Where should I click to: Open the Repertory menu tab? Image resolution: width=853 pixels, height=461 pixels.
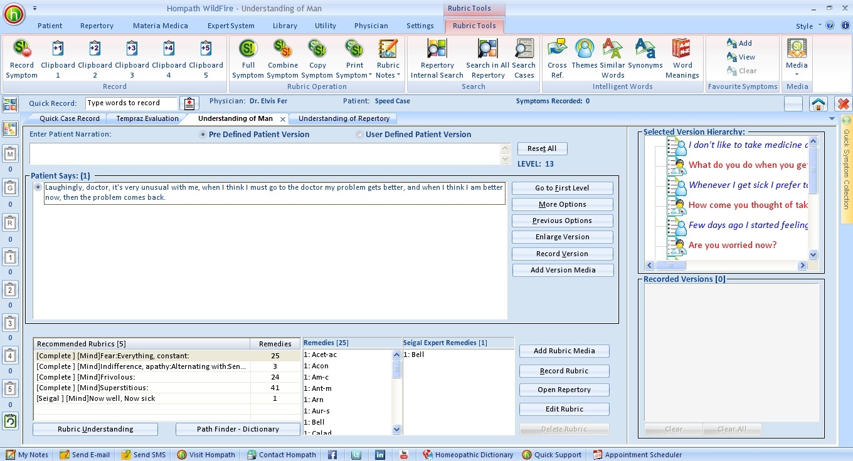coord(97,26)
